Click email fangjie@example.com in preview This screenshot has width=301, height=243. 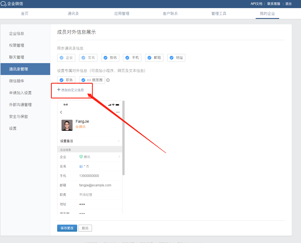[95, 185]
